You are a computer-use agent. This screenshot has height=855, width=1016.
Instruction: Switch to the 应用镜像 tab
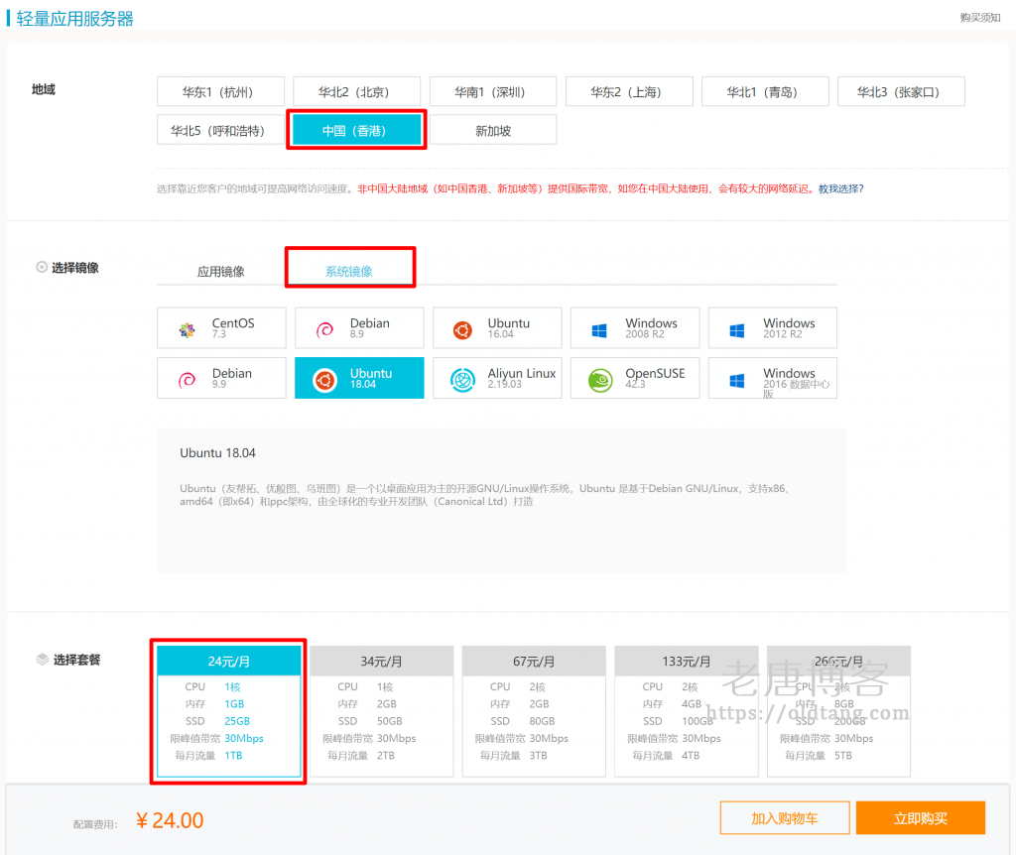point(221,271)
